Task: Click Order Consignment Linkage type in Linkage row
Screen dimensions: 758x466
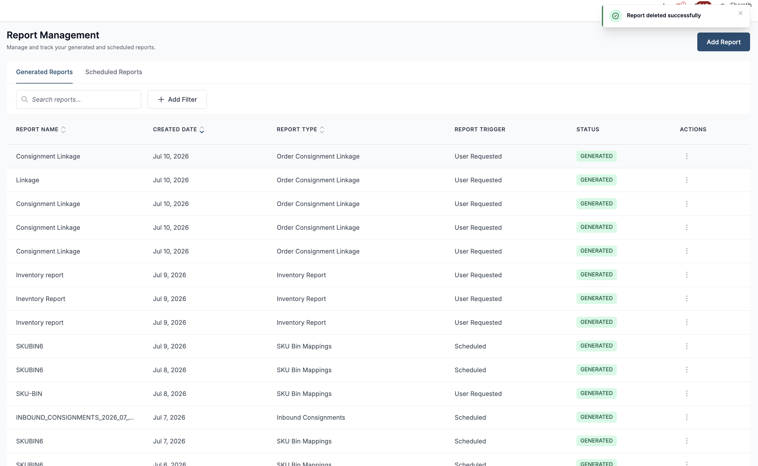Action: pyautogui.click(x=318, y=180)
